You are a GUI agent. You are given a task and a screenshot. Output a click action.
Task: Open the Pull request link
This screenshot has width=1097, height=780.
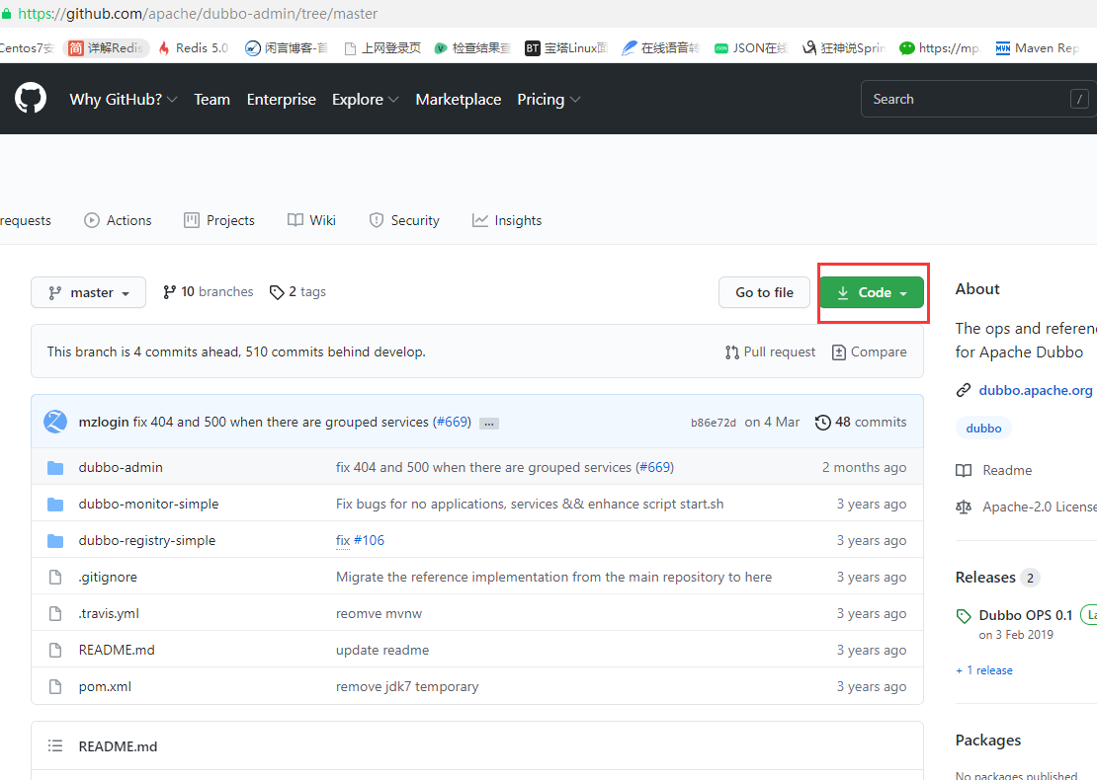point(770,351)
